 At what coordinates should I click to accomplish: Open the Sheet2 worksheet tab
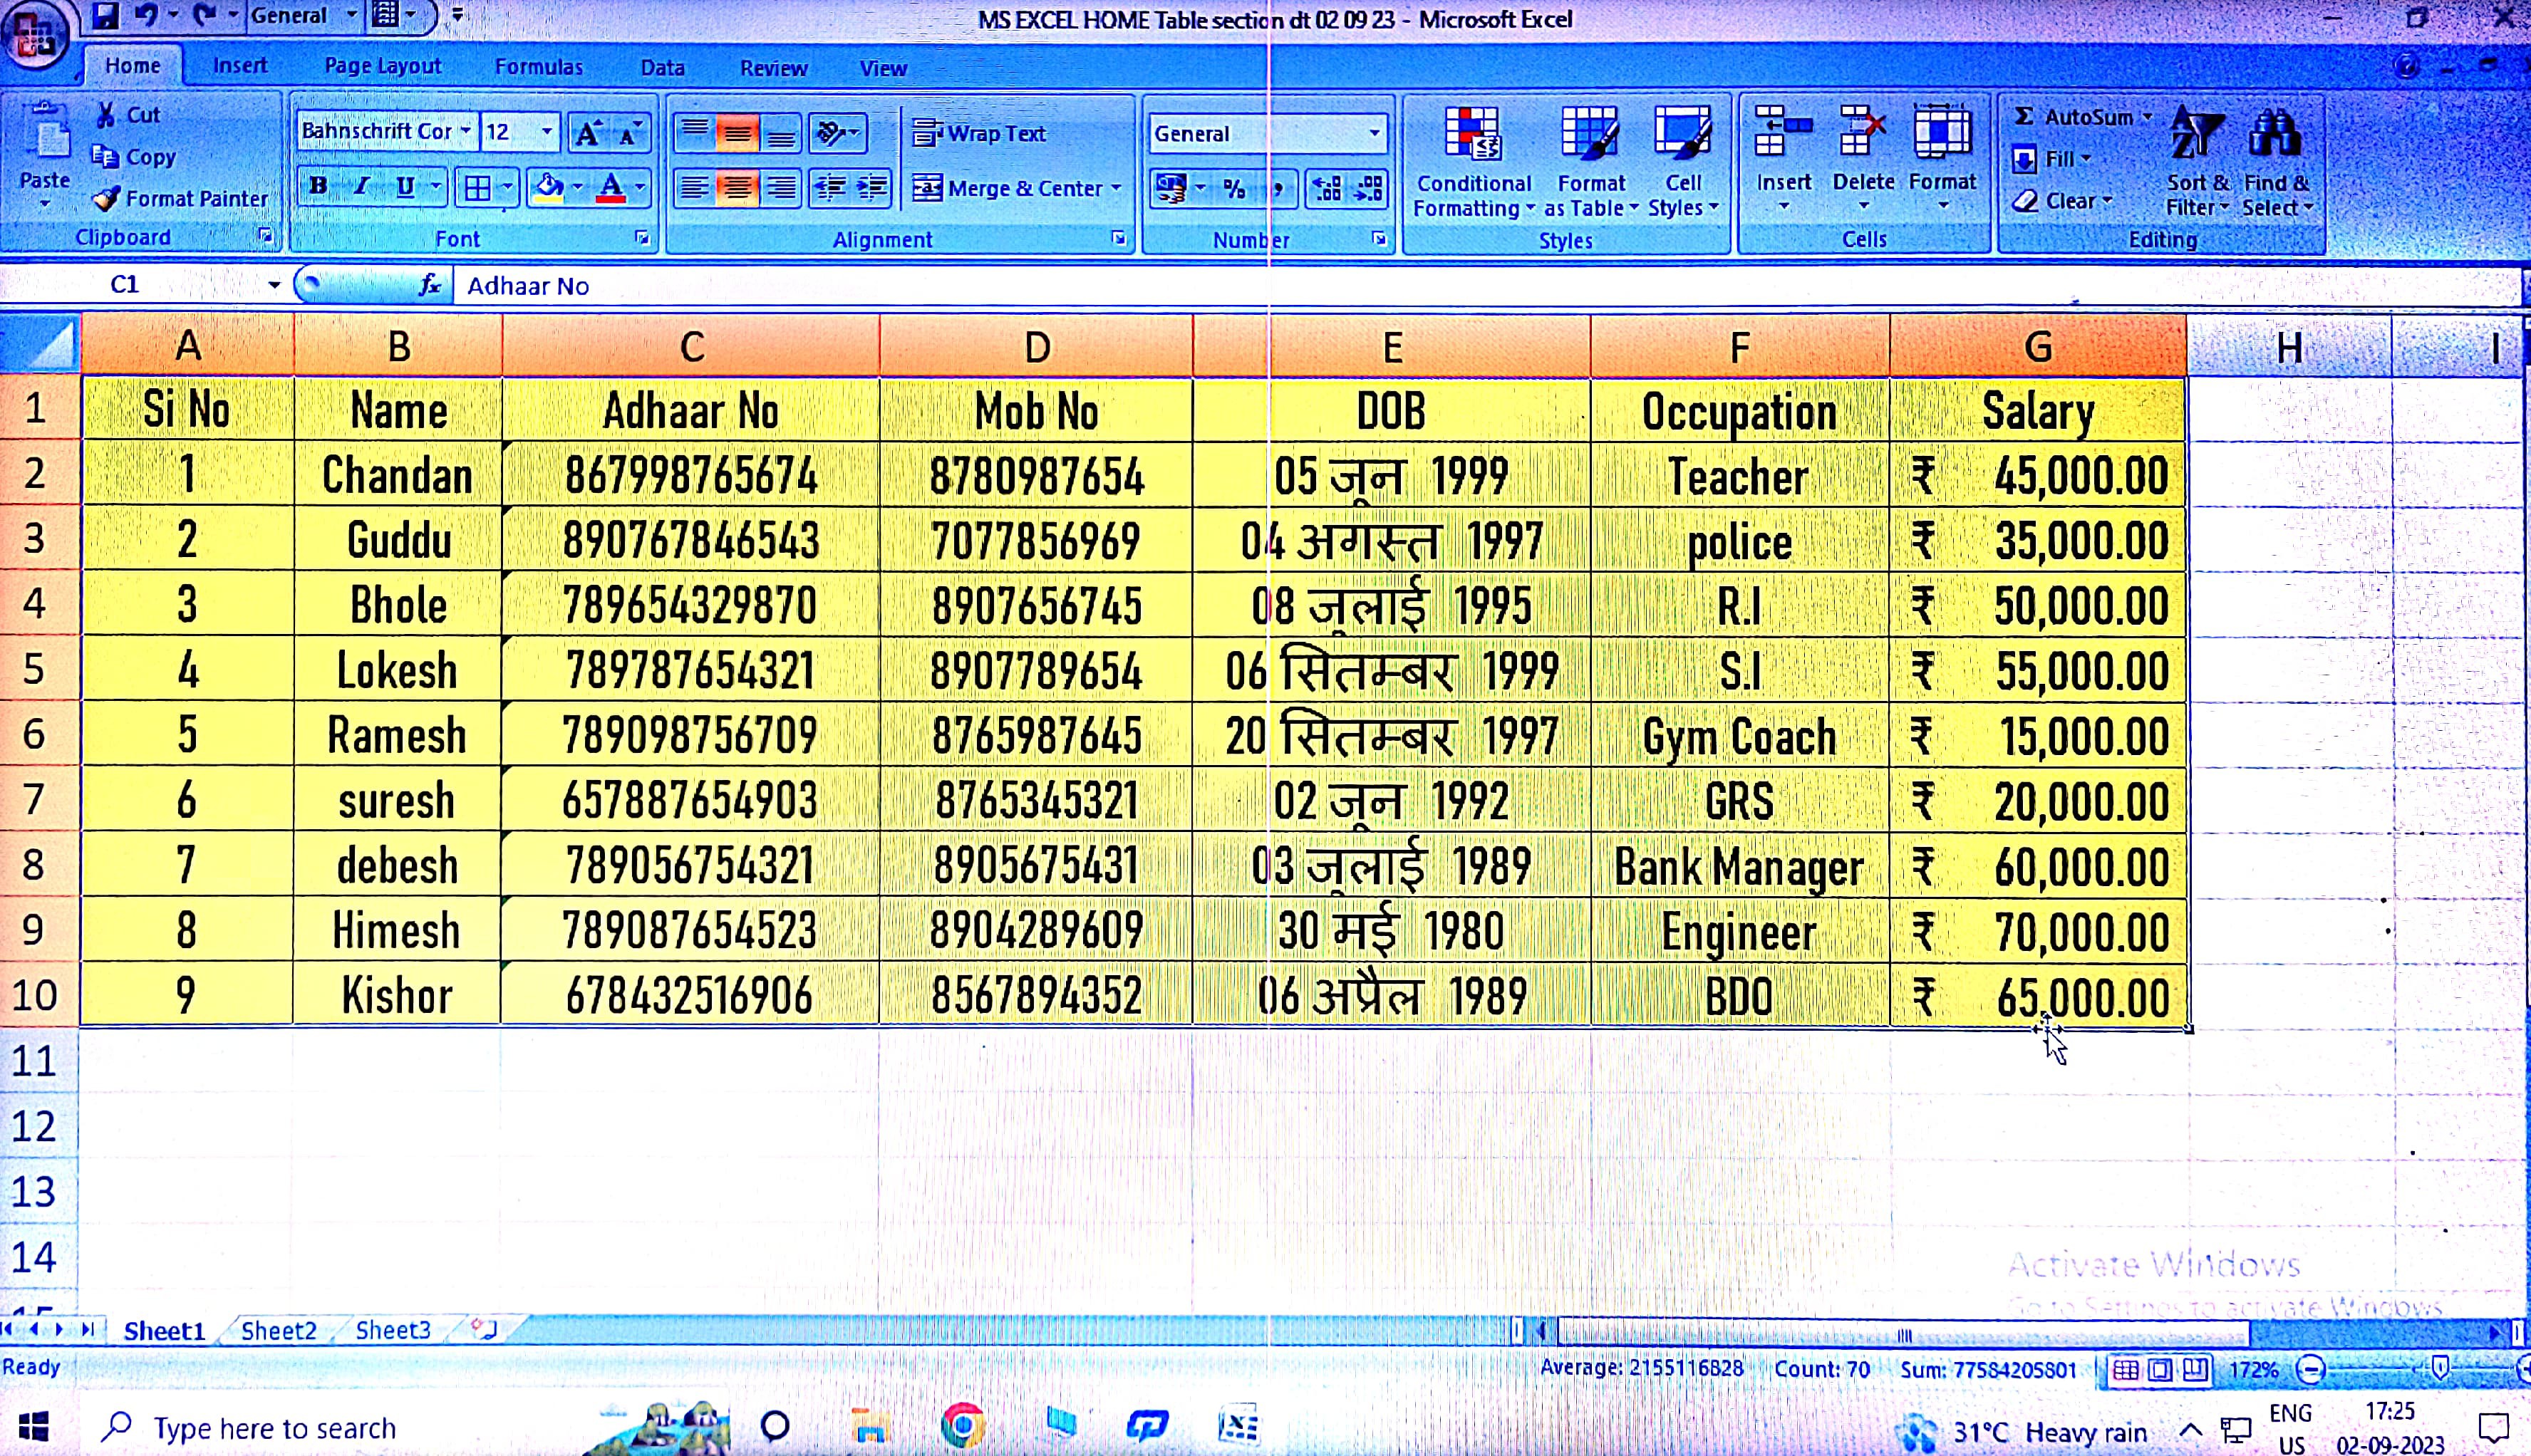click(x=278, y=1330)
